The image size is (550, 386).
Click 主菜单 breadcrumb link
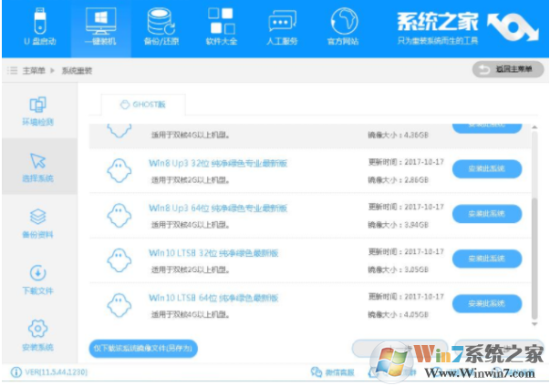pos(34,71)
